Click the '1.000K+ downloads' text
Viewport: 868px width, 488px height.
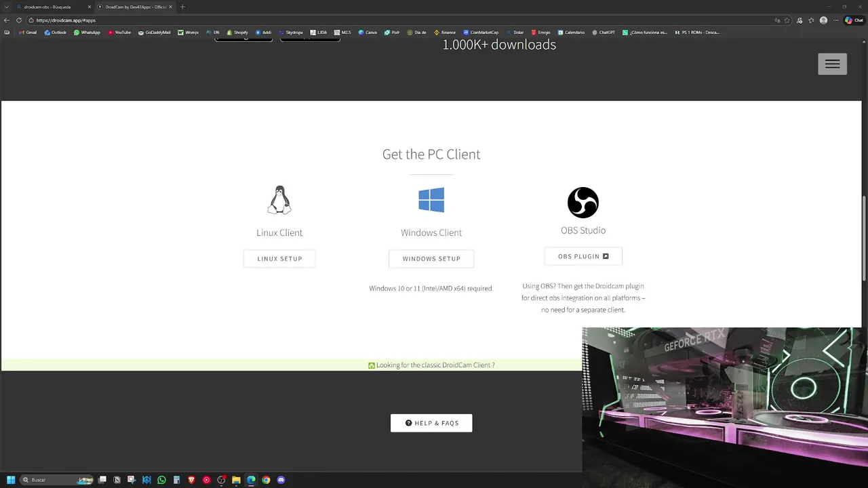[499, 45]
